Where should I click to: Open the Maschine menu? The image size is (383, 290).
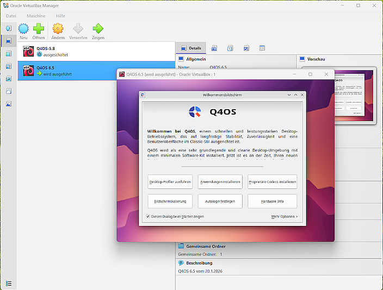[36, 16]
